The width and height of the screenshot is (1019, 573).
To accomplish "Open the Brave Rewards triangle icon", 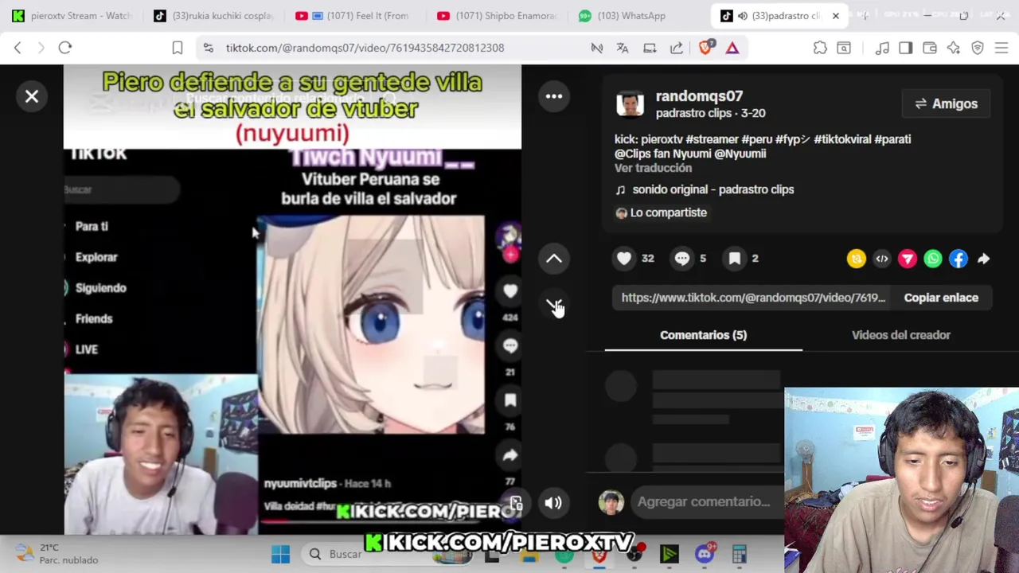I will 732,48.
